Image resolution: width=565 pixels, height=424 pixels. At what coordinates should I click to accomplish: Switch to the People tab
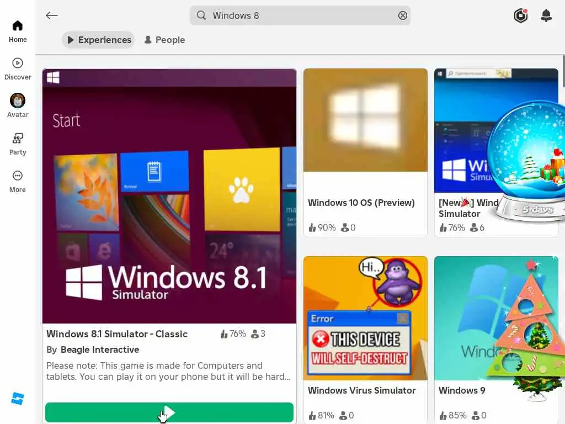164,40
